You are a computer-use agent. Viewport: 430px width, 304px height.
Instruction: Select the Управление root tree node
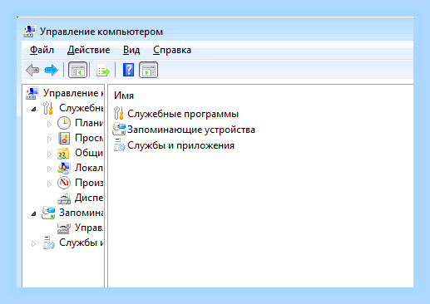pyautogui.click(x=73, y=93)
